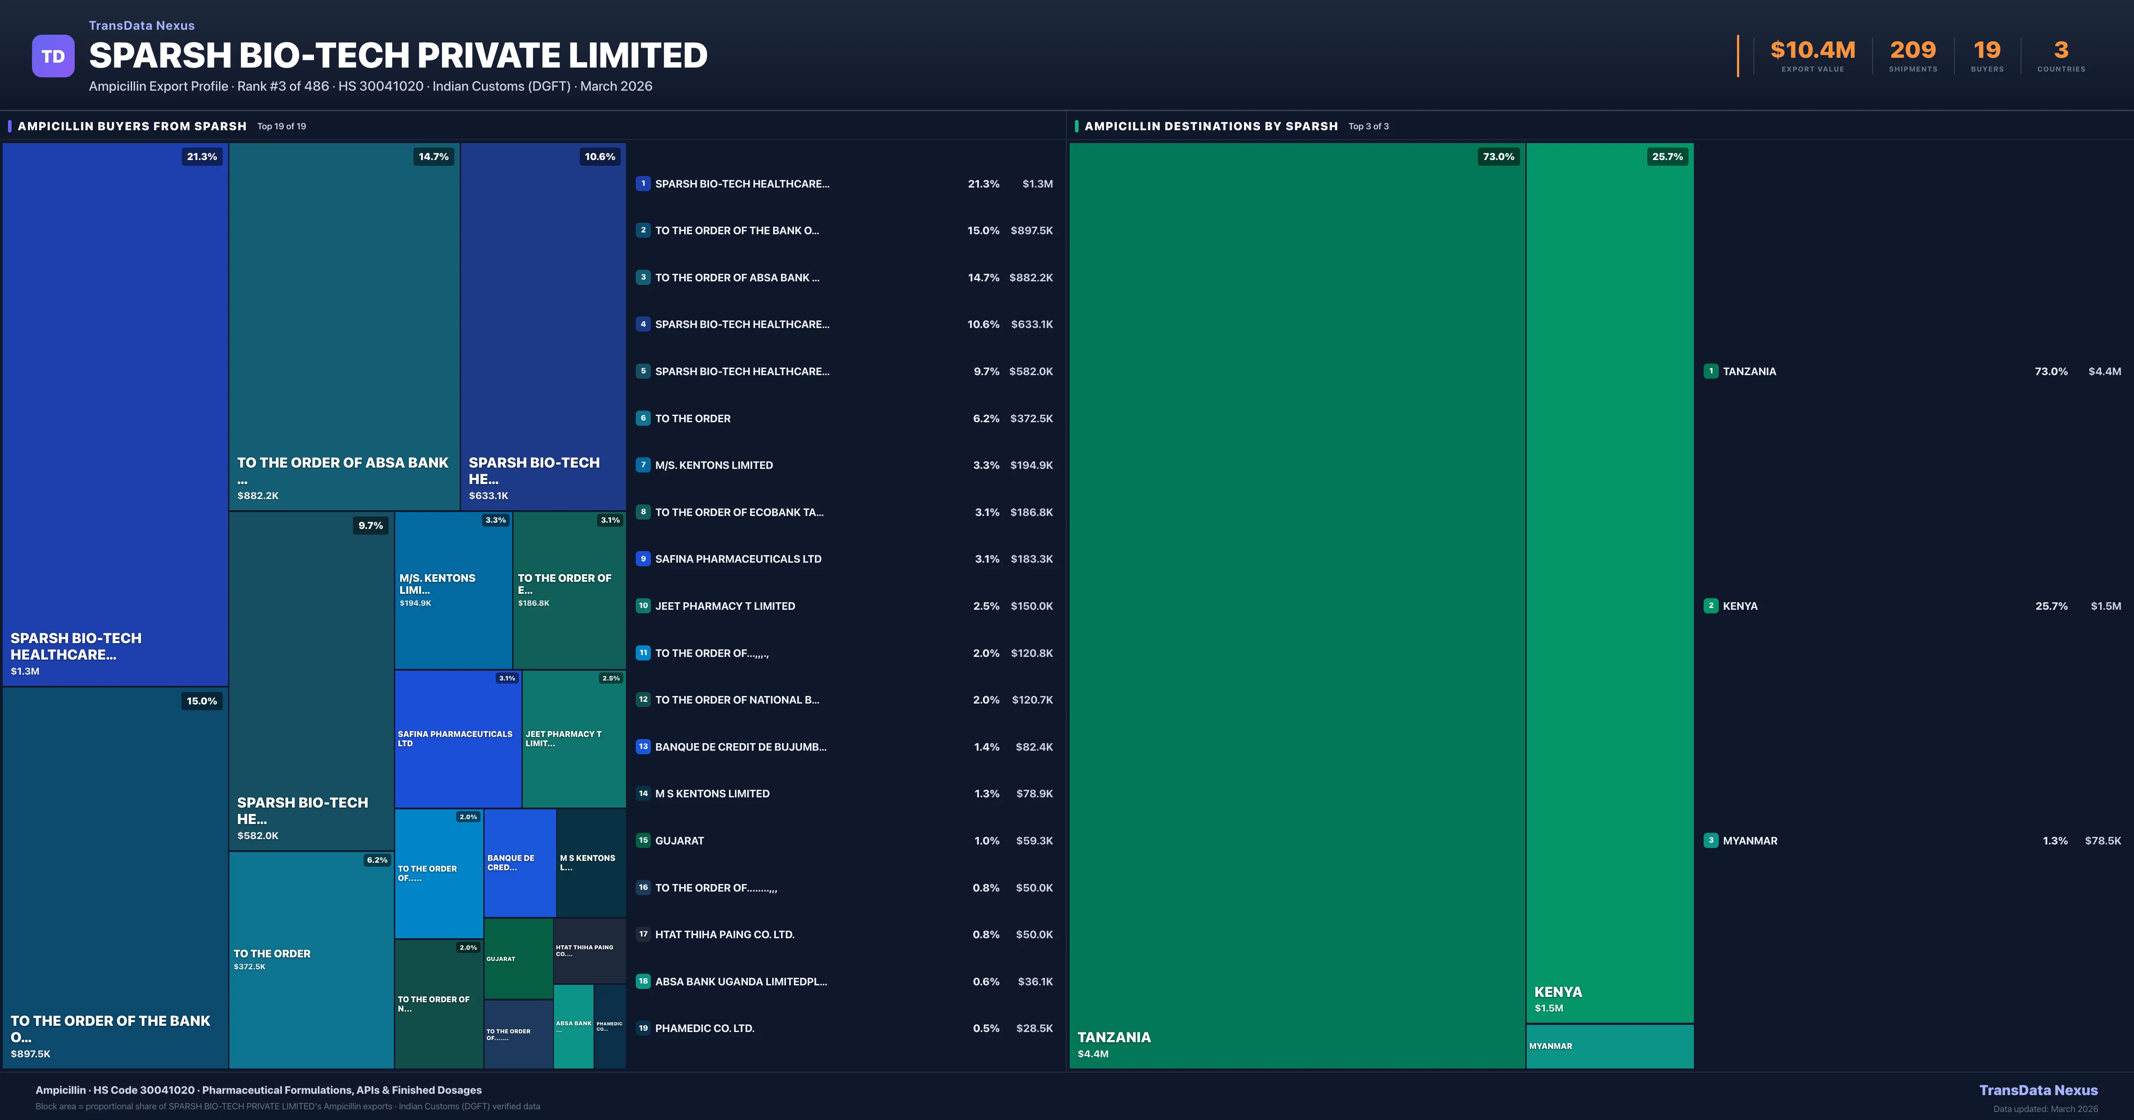Click Ampicillin Buyers From Sparsh heading
This screenshot has width=2134, height=1120.
coord(132,126)
